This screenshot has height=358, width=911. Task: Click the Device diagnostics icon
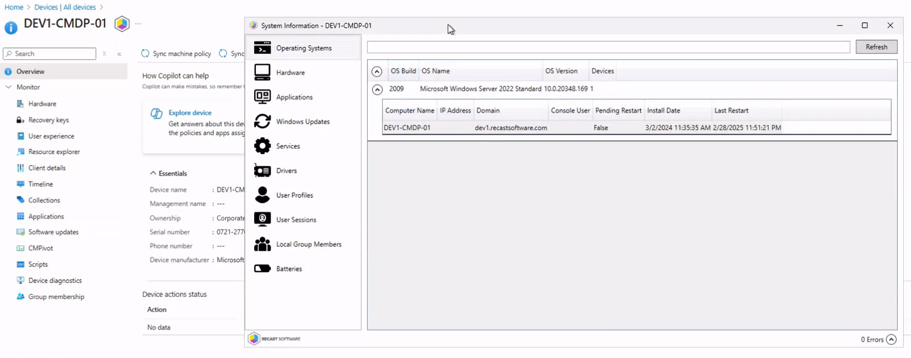[x=21, y=280]
